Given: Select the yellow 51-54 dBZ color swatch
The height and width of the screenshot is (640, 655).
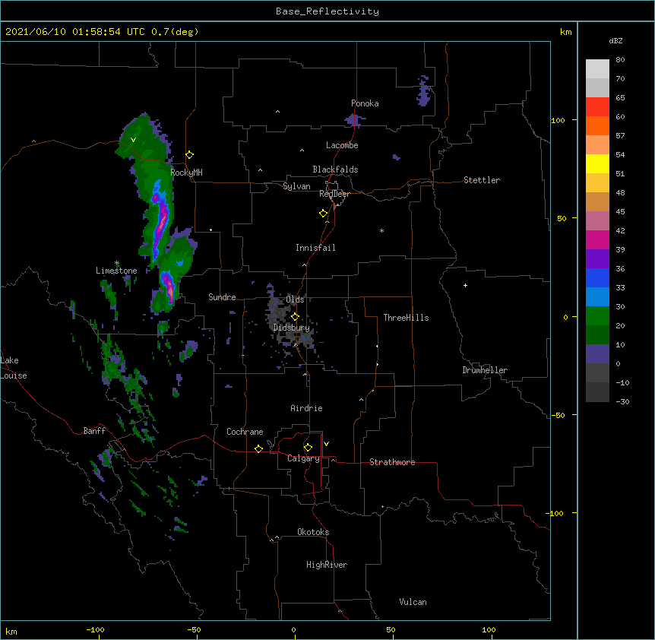Looking at the screenshot, I should click(597, 163).
